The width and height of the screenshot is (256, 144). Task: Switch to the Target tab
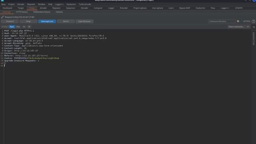[x=20, y=8]
